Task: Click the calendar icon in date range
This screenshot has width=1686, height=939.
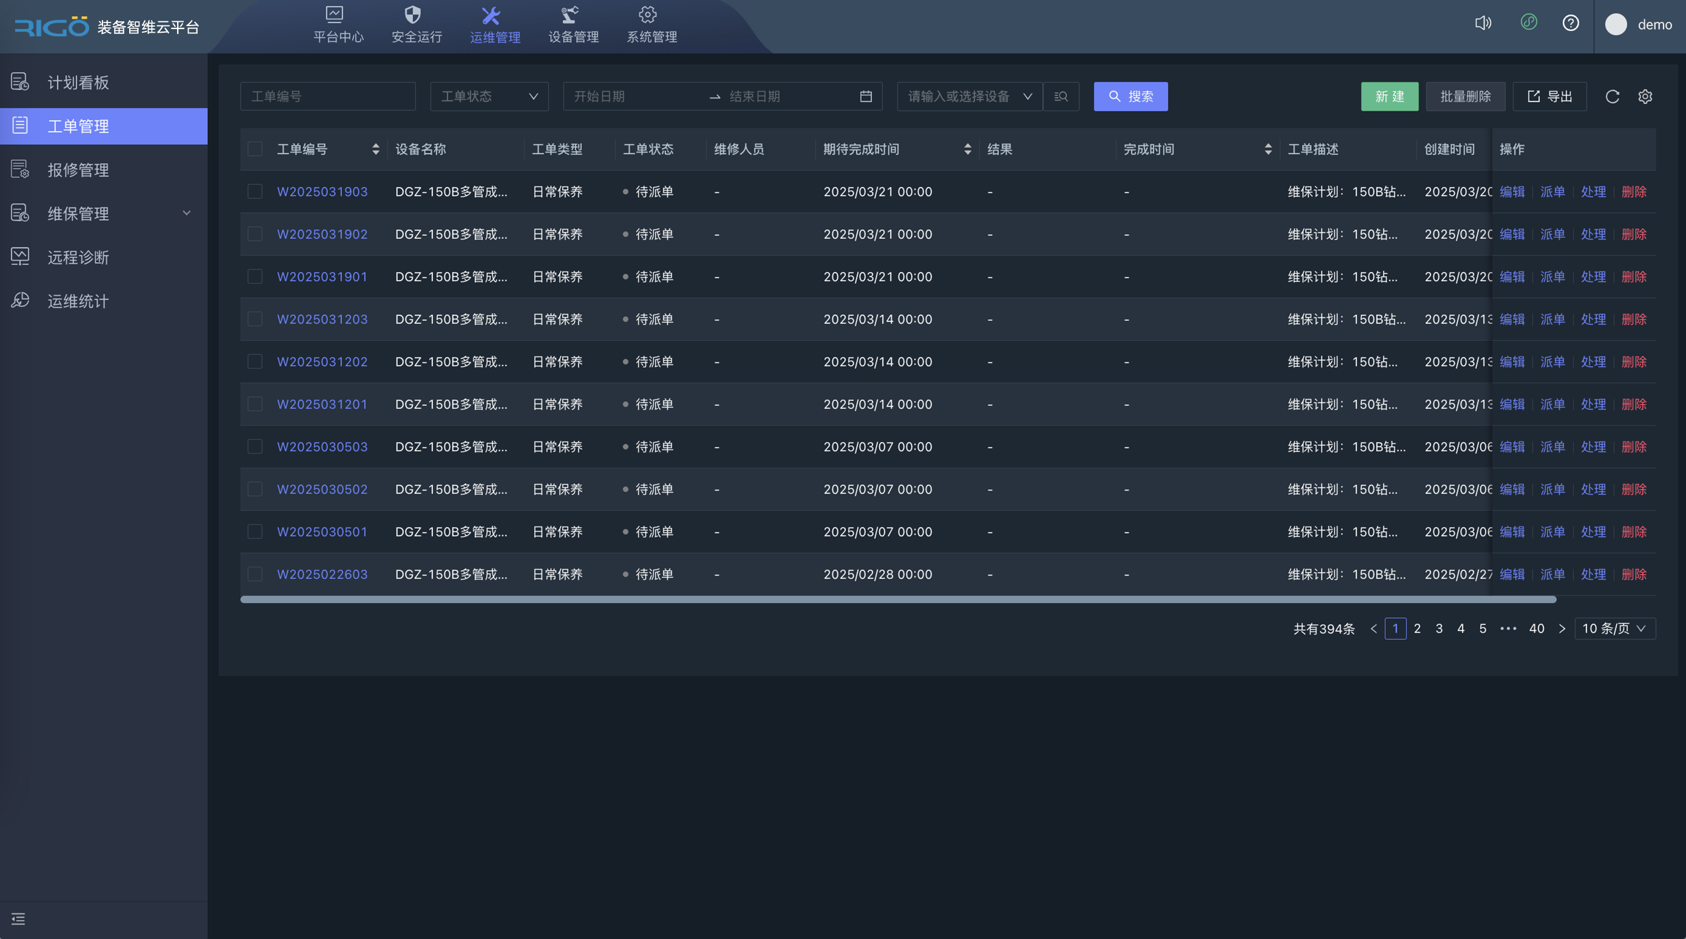Action: 865,97
